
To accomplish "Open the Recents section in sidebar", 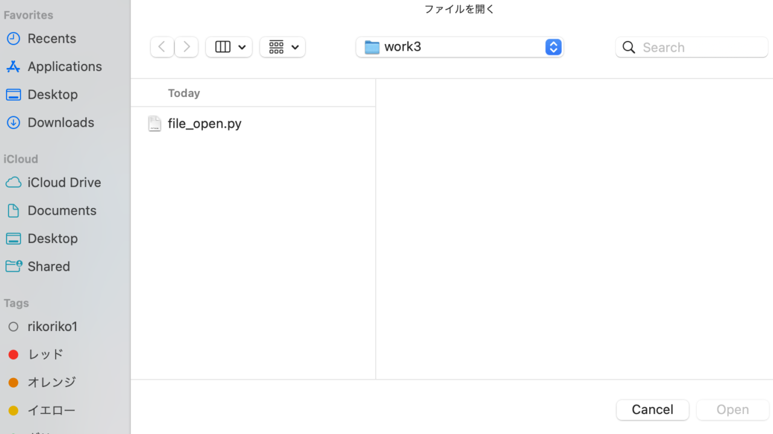I will [x=51, y=38].
